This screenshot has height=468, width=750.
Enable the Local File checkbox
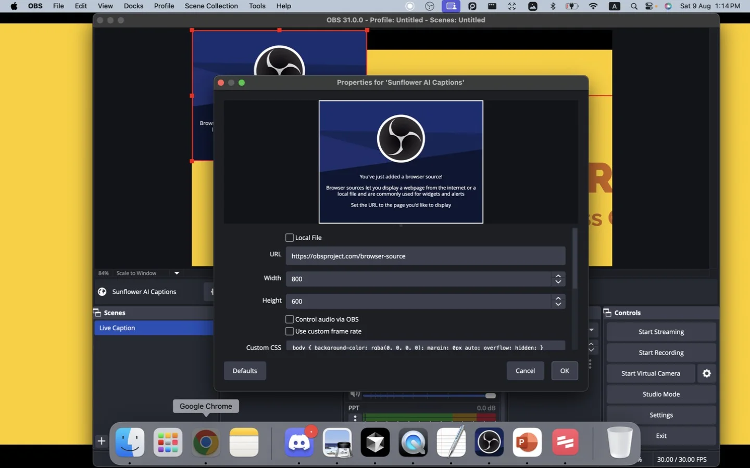tap(290, 238)
